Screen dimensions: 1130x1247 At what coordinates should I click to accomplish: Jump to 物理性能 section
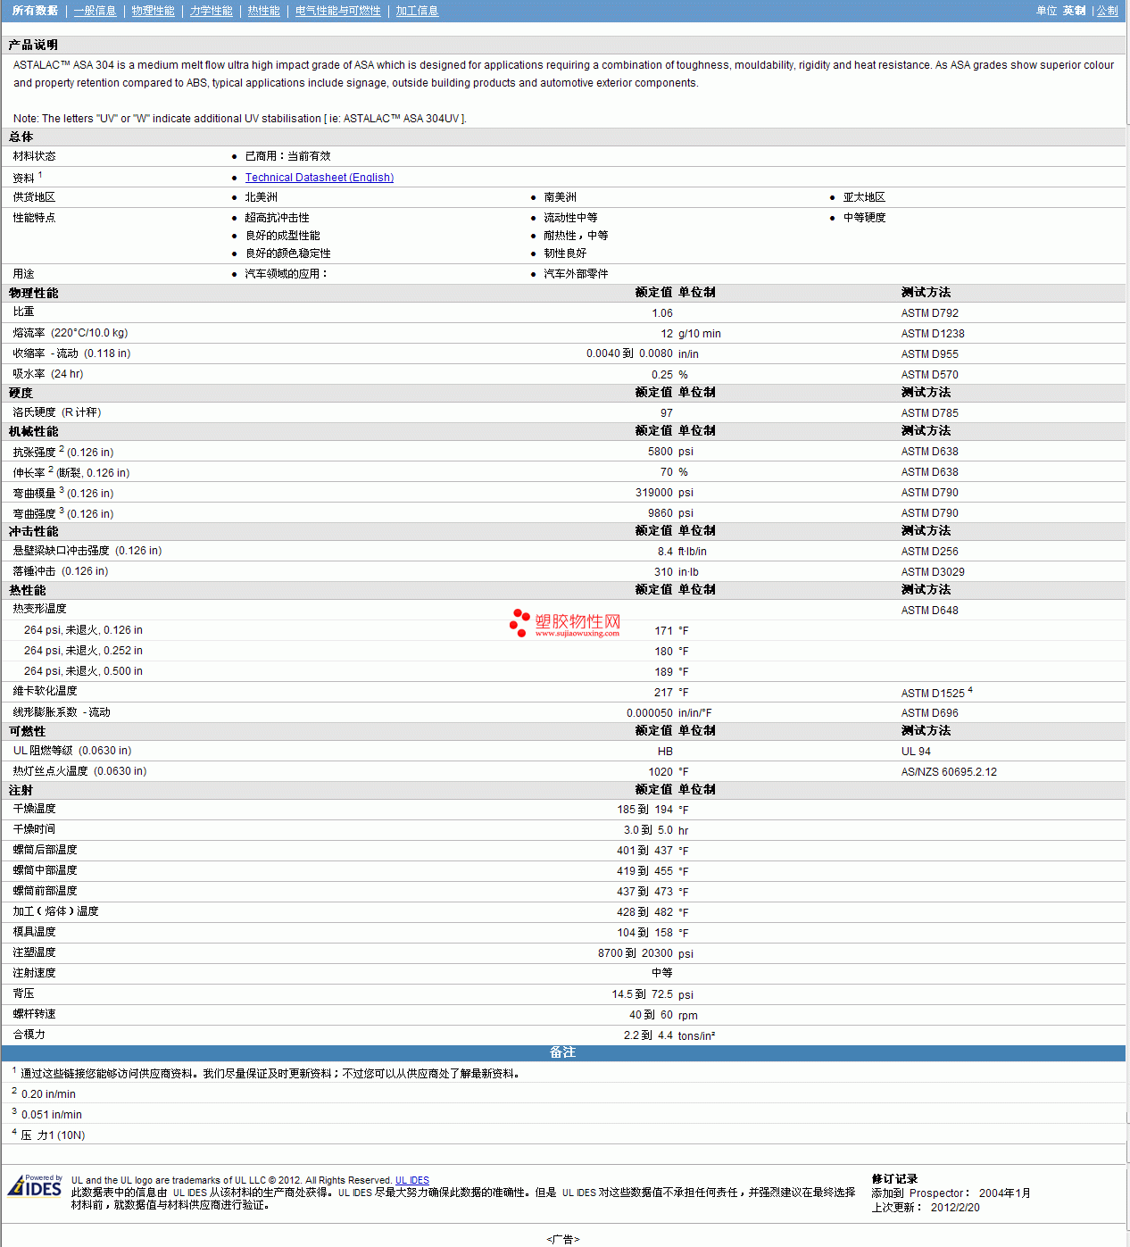tap(153, 11)
